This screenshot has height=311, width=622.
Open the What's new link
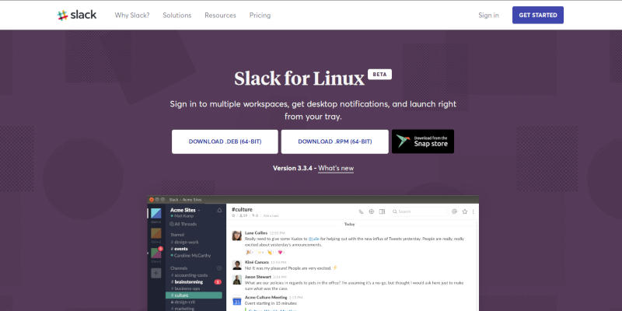(x=336, y=168)
